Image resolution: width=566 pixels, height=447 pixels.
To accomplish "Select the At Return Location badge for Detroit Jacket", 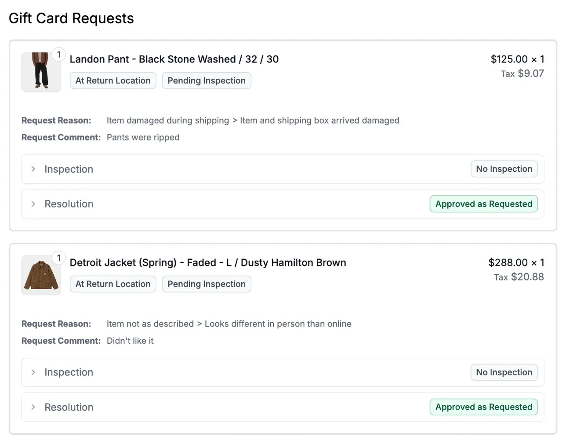I will click(112, 284).
